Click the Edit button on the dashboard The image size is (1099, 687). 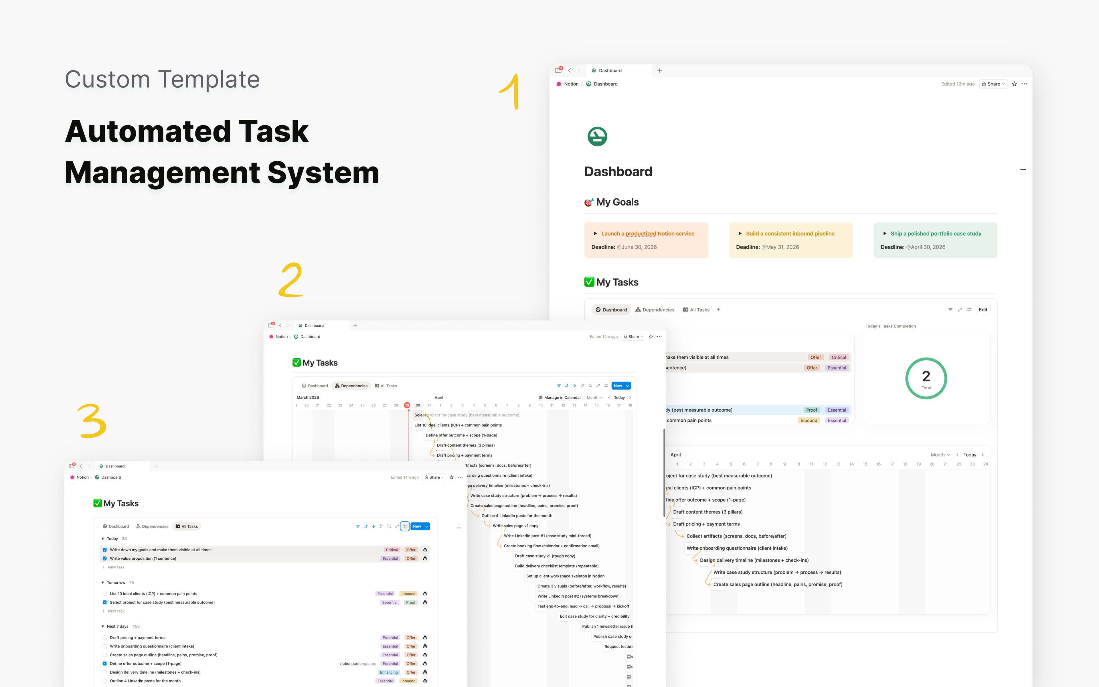pos(983,309)
